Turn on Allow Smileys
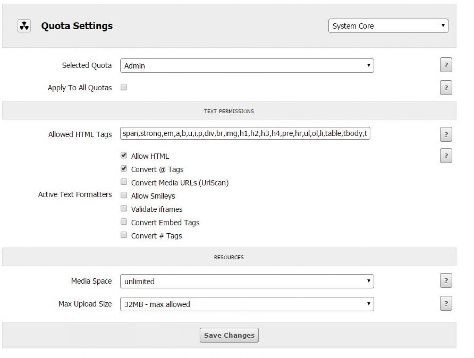The height and width of the screenshot is (358, 474). (x=124, y=195)
